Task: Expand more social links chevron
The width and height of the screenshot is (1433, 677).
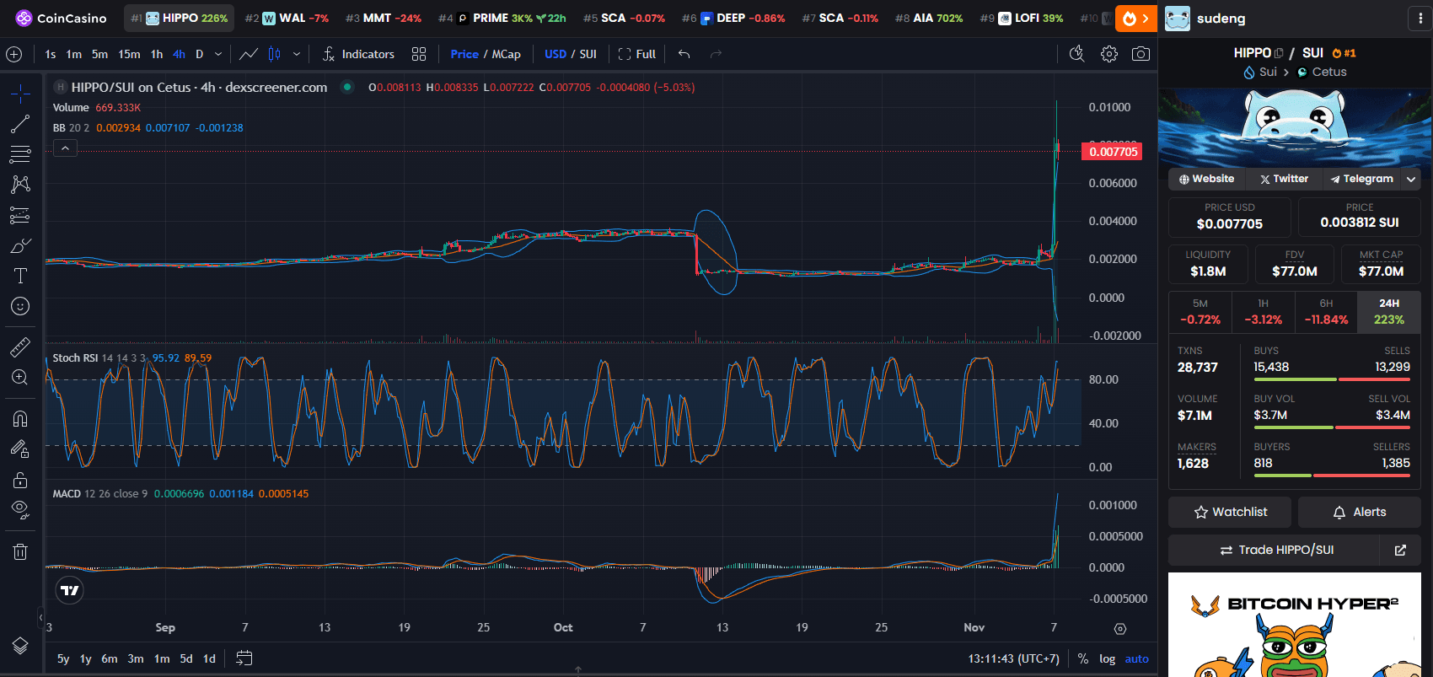Action: pyautogui.click(x=1411, y=179)
